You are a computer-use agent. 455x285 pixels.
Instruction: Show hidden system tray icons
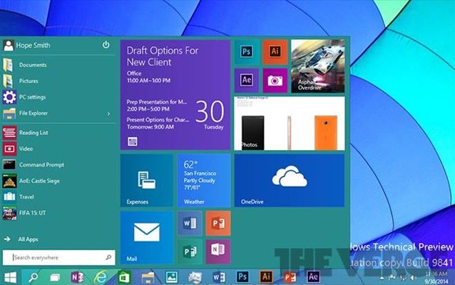point(382,278)
